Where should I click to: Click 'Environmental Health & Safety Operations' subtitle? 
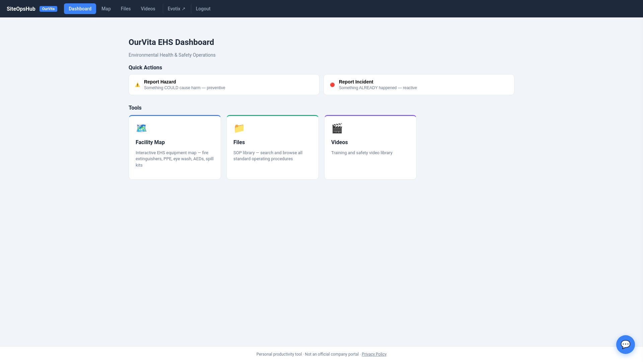[x=172, y=55]
